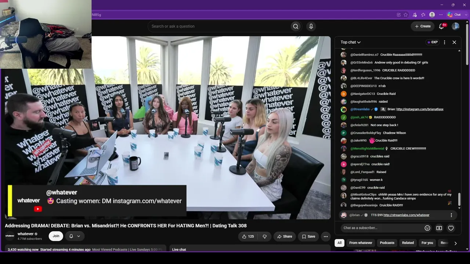Share the video
The width and height of the screenshot is (470, 264).
[285, 236]
